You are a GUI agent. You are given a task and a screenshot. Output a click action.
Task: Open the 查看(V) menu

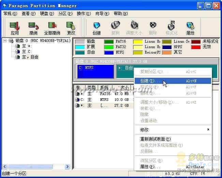click(x=28, y=14)
